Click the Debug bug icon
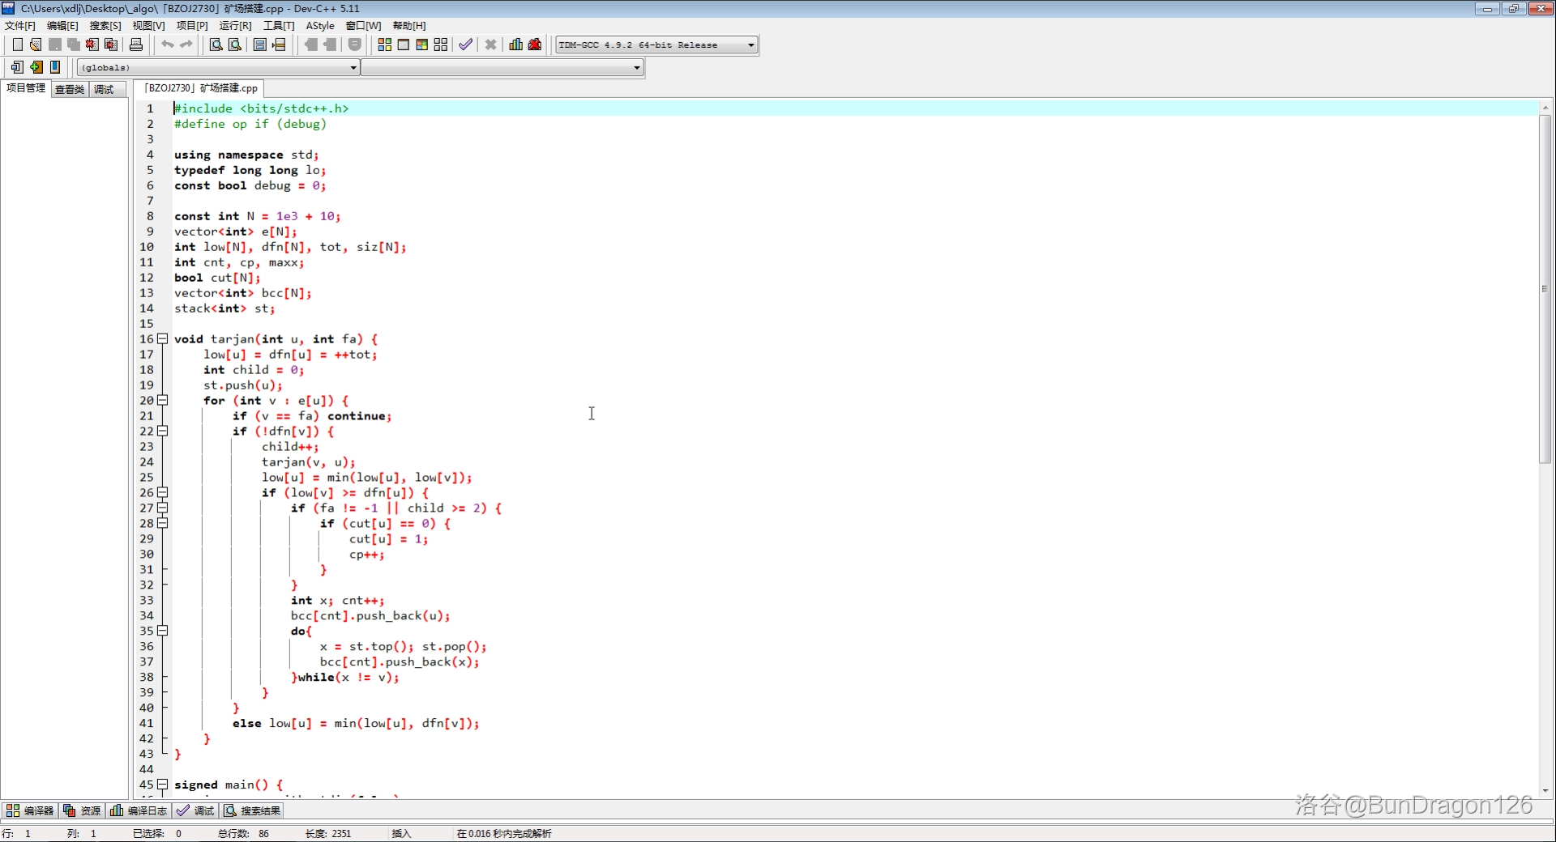The height and width of the screenshot is (842, 1556). click(535, 45)
